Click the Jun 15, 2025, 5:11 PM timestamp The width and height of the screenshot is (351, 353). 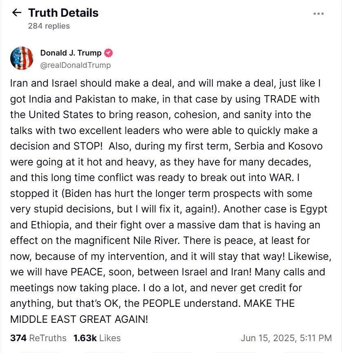click(x=286, y=338)
